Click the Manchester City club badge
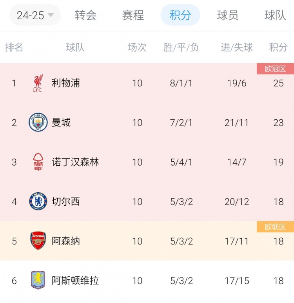 38,122
